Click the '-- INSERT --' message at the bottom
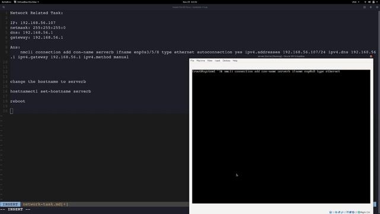The width and height of the screenshot is (380, 214). (x=15, y=209)
